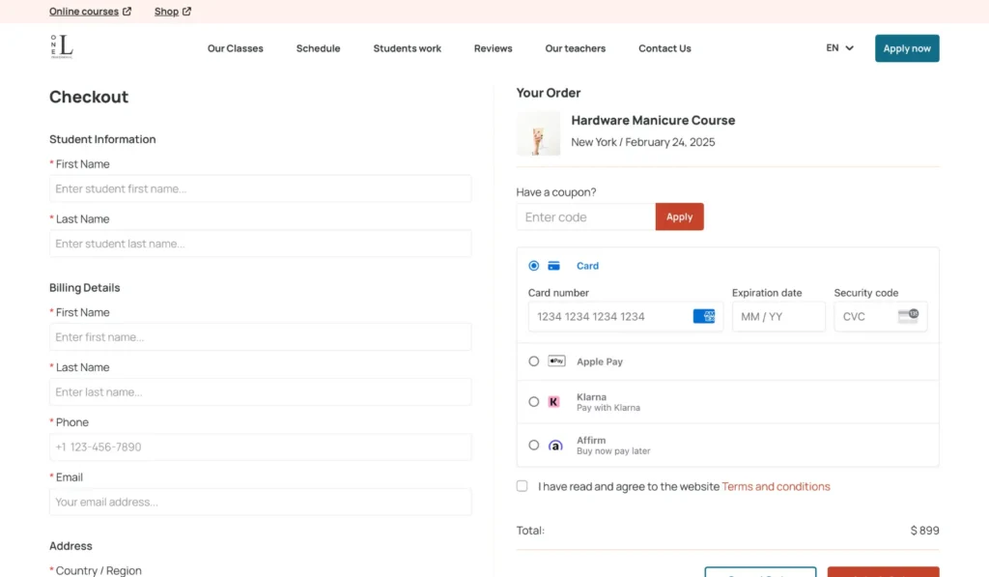The width and height of the screenshot is (989, 577).
Task: Click the blue credit card icon
Action: click(x=554, y=266)
